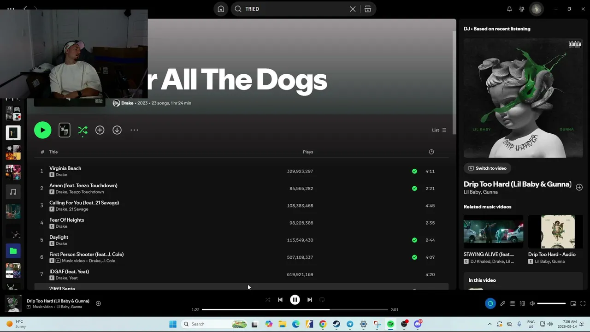Toggle repeat in the player bar
The height and width of the screenshot is (332, 590).
coord(322,300)
